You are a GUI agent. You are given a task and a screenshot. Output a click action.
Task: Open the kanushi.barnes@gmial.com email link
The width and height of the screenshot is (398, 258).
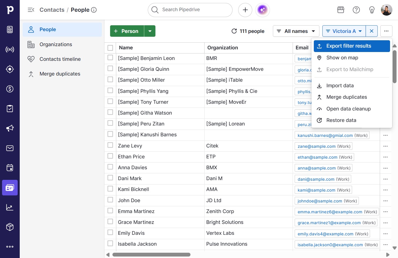coord(325,135)
